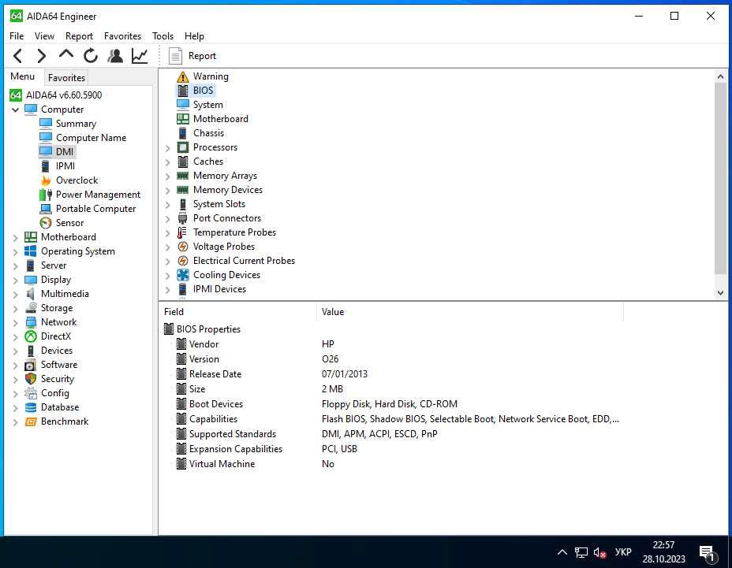Click the Database stack icon in the tree
The width and height of the screenshot is (732, 568).
(31, 407)
